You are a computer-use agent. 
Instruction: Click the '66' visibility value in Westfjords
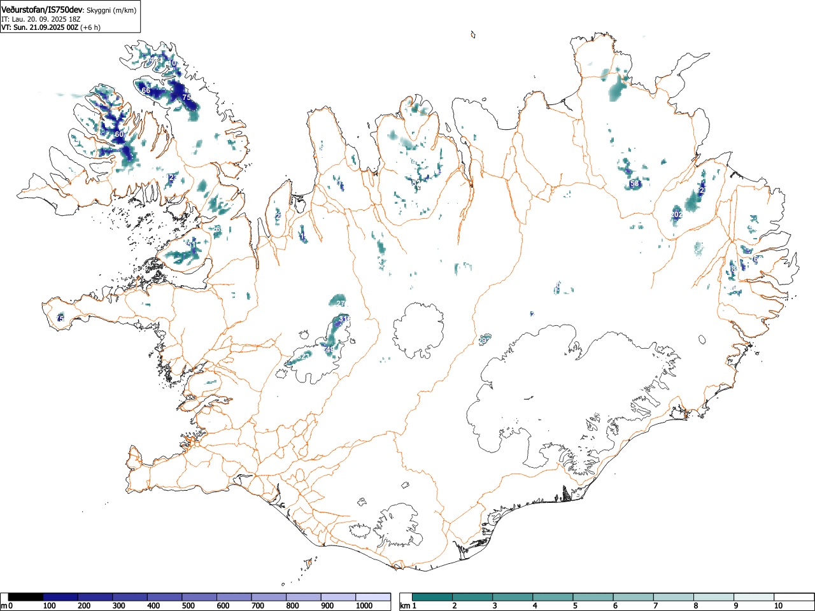[x=146, y=90]
